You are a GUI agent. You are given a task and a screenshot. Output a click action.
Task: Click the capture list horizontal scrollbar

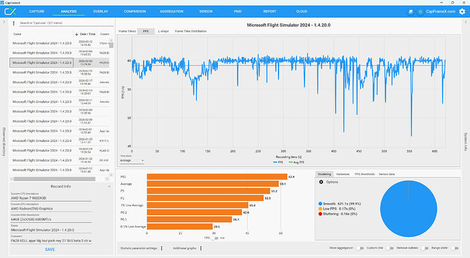(x=54, y=179)
